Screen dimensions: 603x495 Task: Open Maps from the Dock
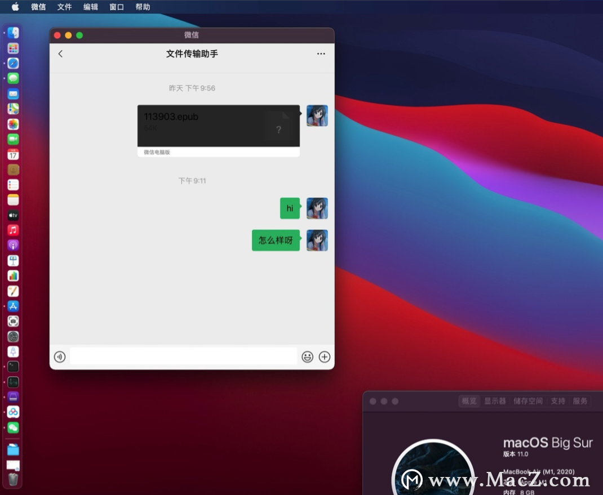[x=13, y=109]
